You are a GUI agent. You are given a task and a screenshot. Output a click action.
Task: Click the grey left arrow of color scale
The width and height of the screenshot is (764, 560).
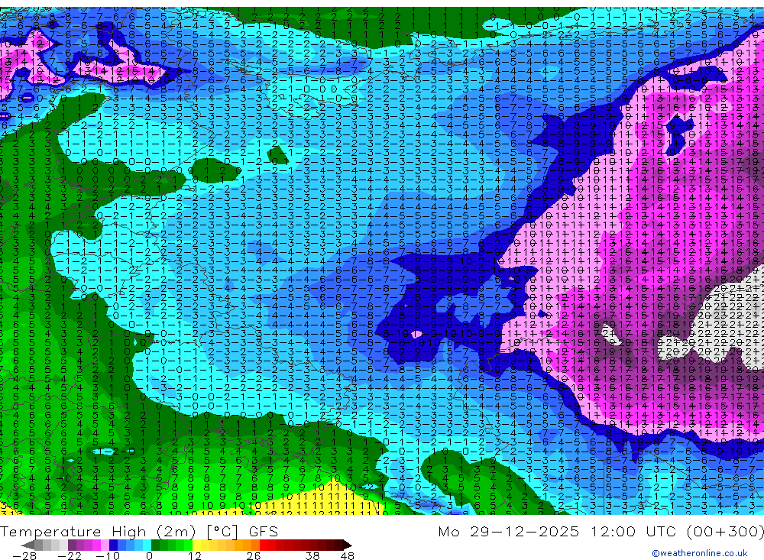28,545
